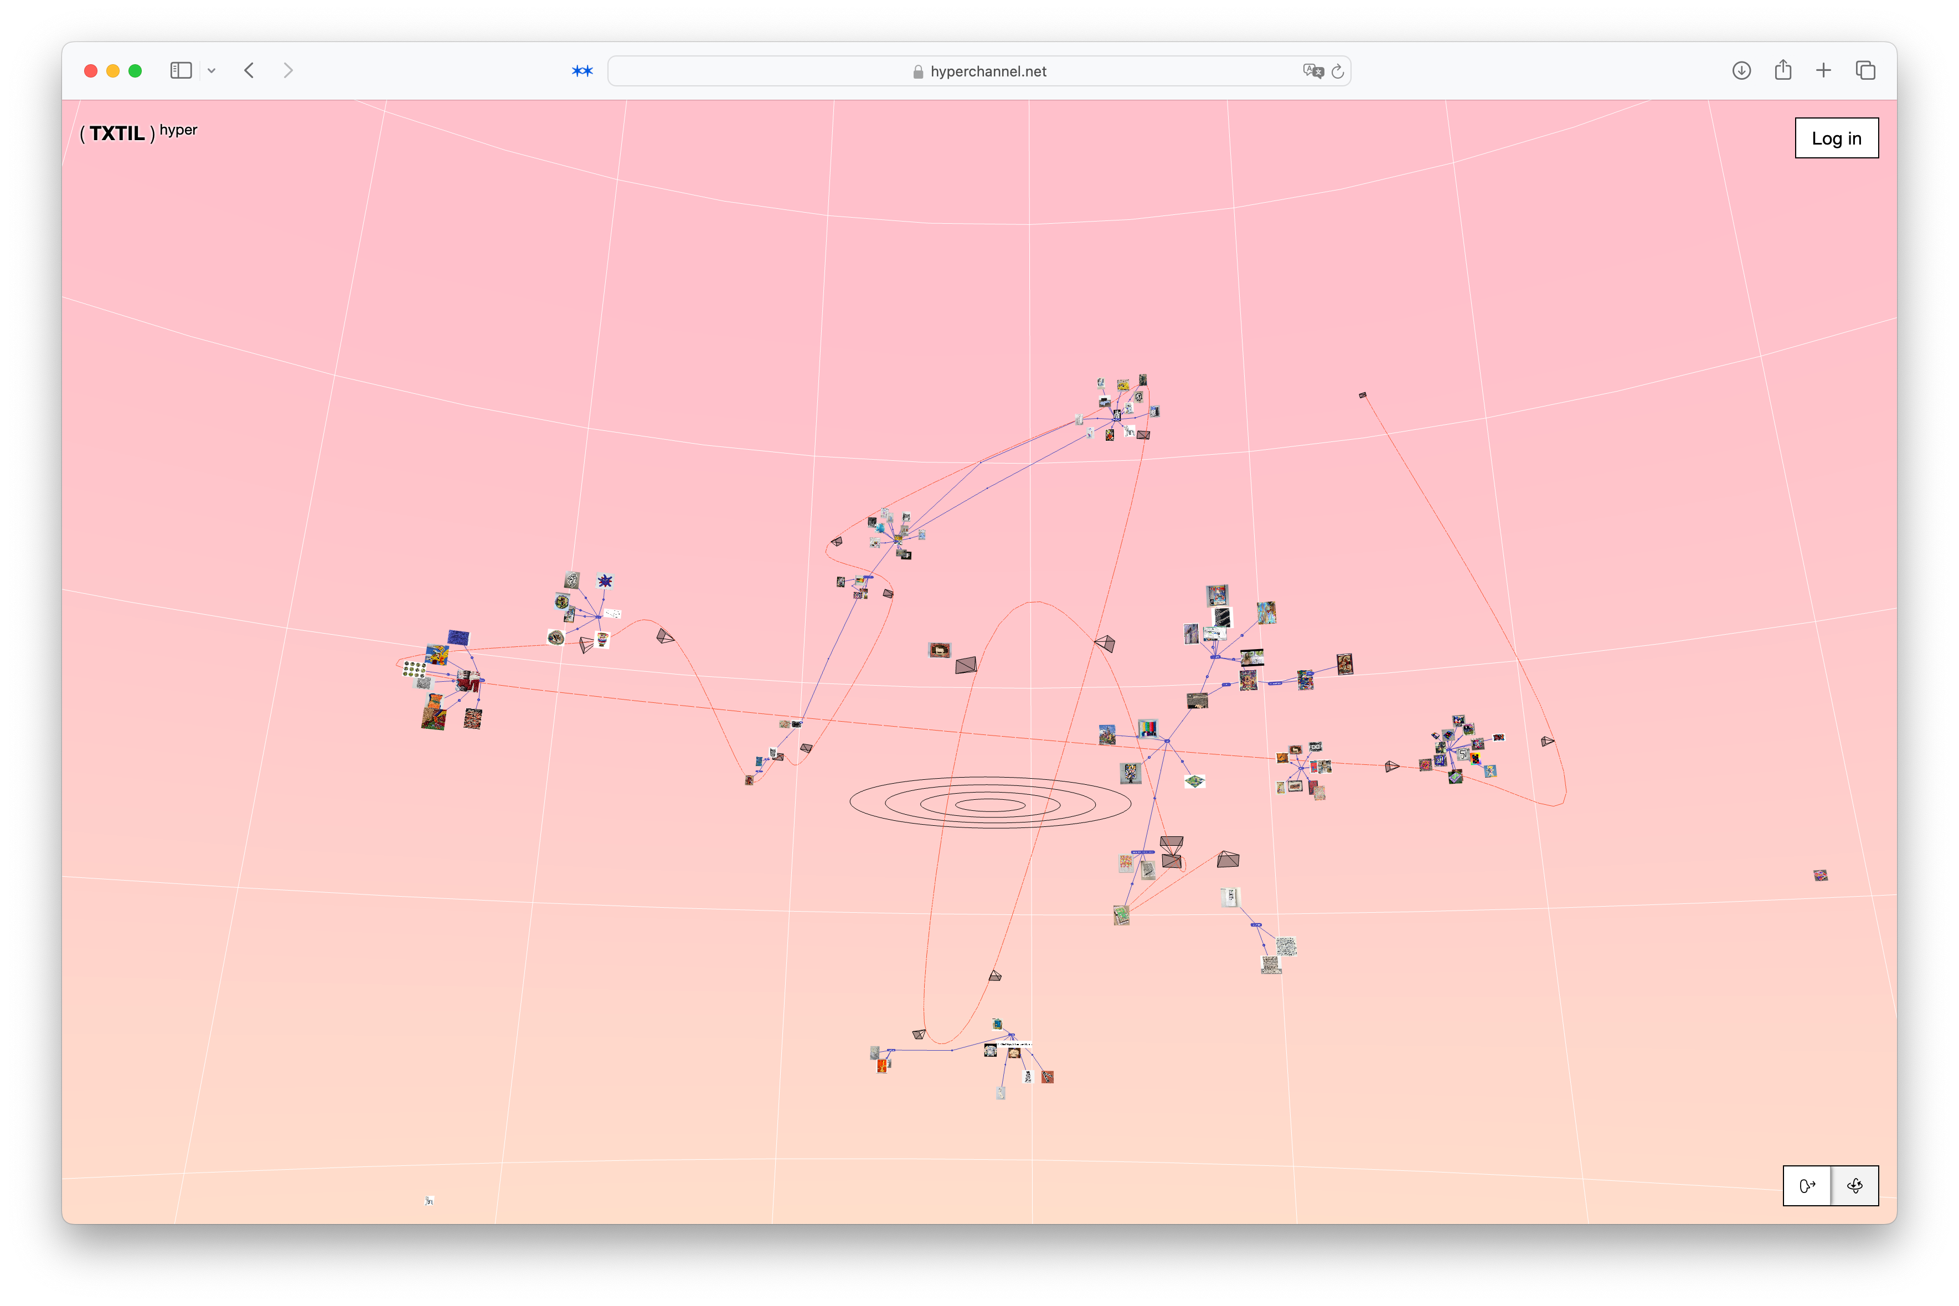Open a new tab
This screenshot has height=1306, width=1959.
1823,71
